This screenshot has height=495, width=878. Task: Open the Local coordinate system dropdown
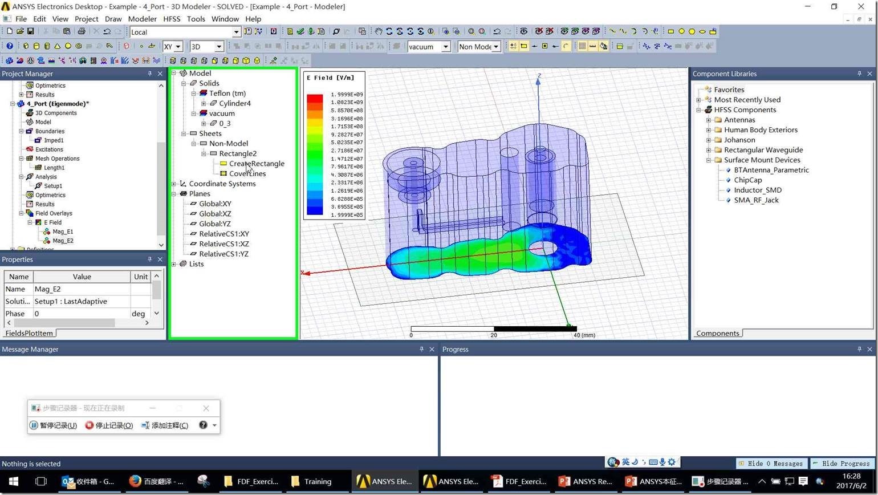(x=236, y=32)
